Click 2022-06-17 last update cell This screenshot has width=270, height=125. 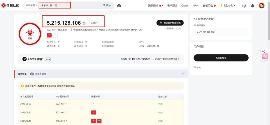click(61, 112)
